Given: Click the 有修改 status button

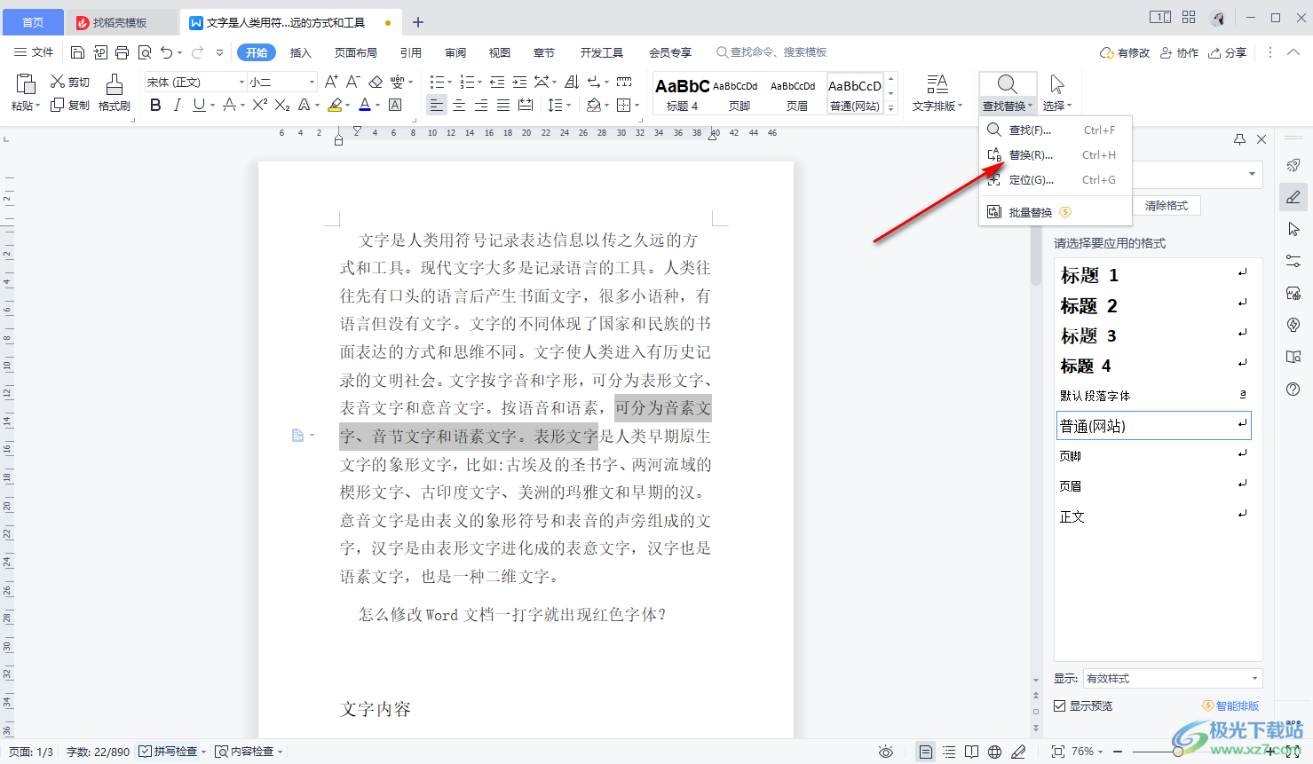Looking at the screenshot, I should [1125, 52].
